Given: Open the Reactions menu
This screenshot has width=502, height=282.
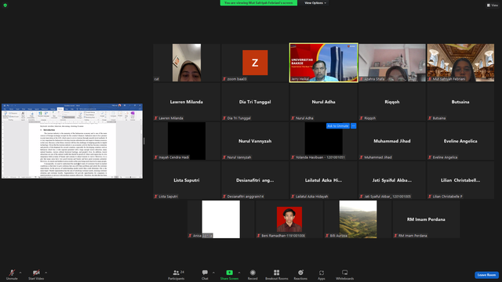Looking at the screenshot, I should click(300, 274).
